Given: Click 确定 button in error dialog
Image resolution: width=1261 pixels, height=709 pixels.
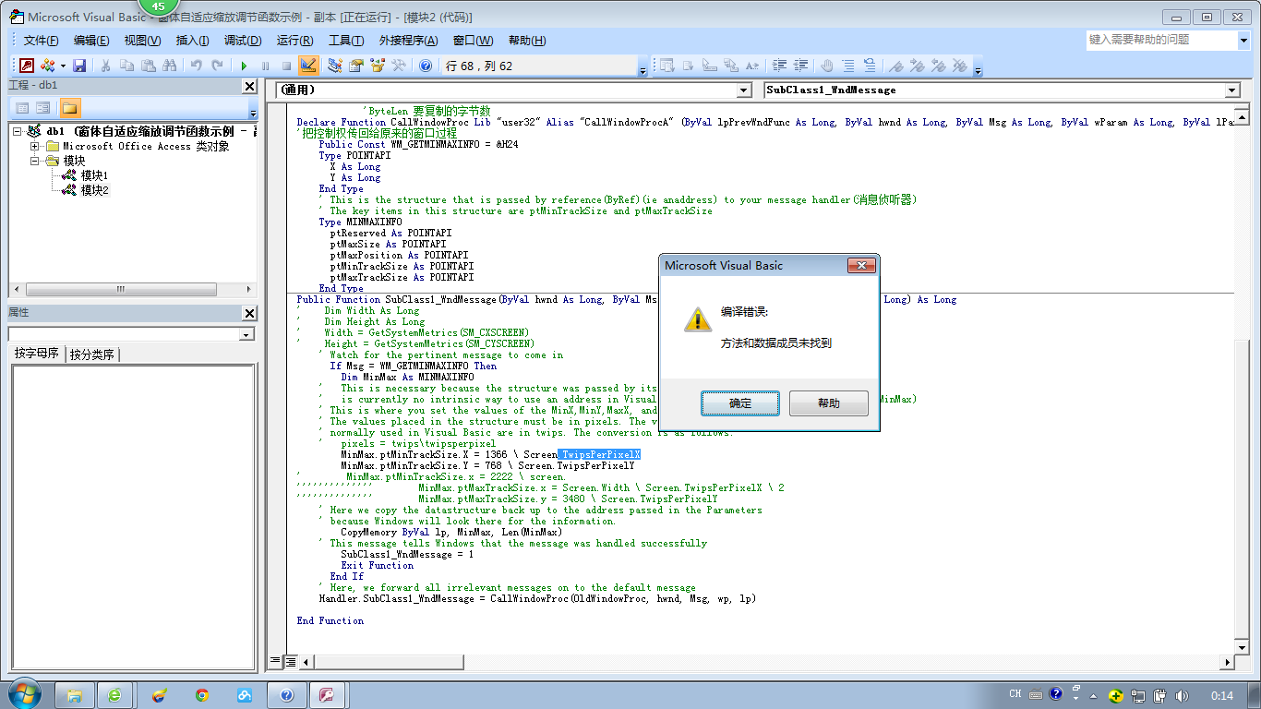Looking at the screenshot, I should tap(740, 403).
